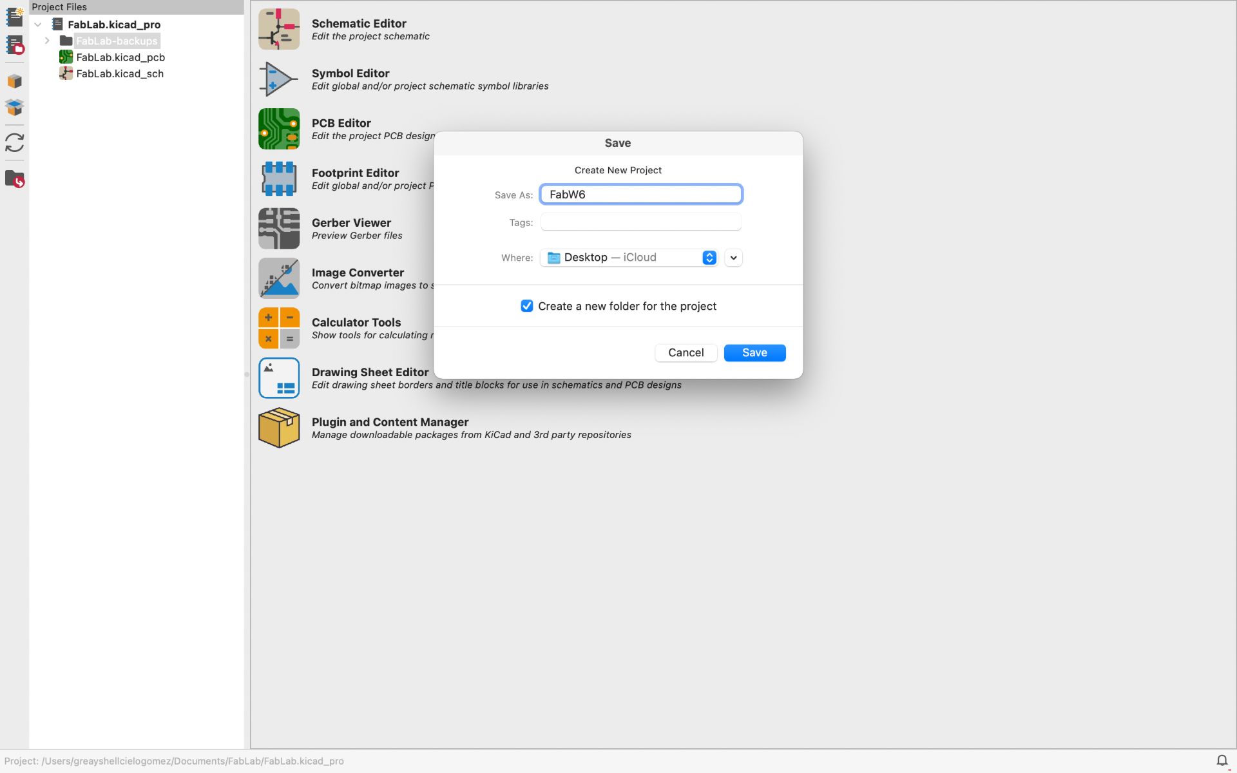Uncheck Create a new folder for project
The height and width of the screenshot is (773, 1237).
point(527,306)
